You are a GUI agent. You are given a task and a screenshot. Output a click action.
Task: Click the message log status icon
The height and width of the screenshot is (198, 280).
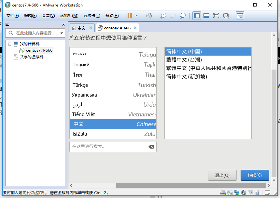(x=268, y=193)
